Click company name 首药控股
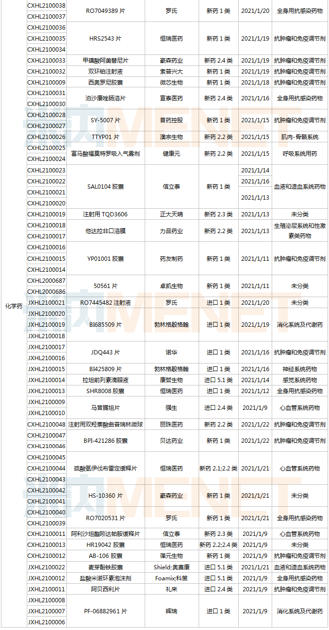This screenshot has height=630, width=329. 171,120
